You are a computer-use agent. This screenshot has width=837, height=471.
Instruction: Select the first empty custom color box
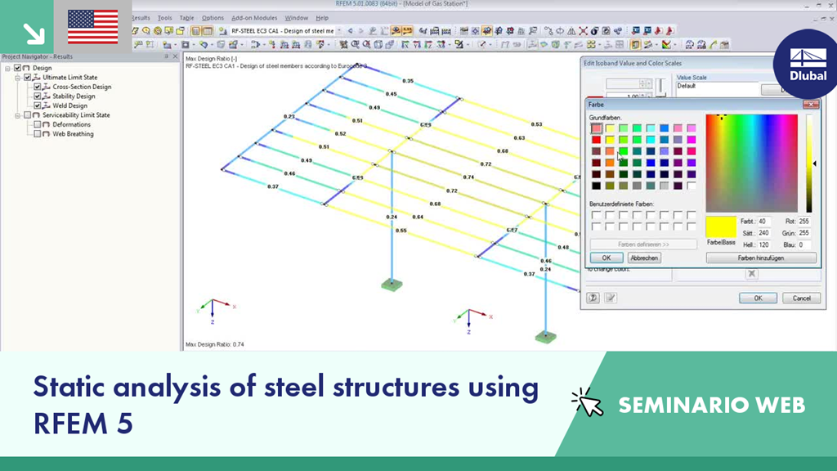[596, 215]
